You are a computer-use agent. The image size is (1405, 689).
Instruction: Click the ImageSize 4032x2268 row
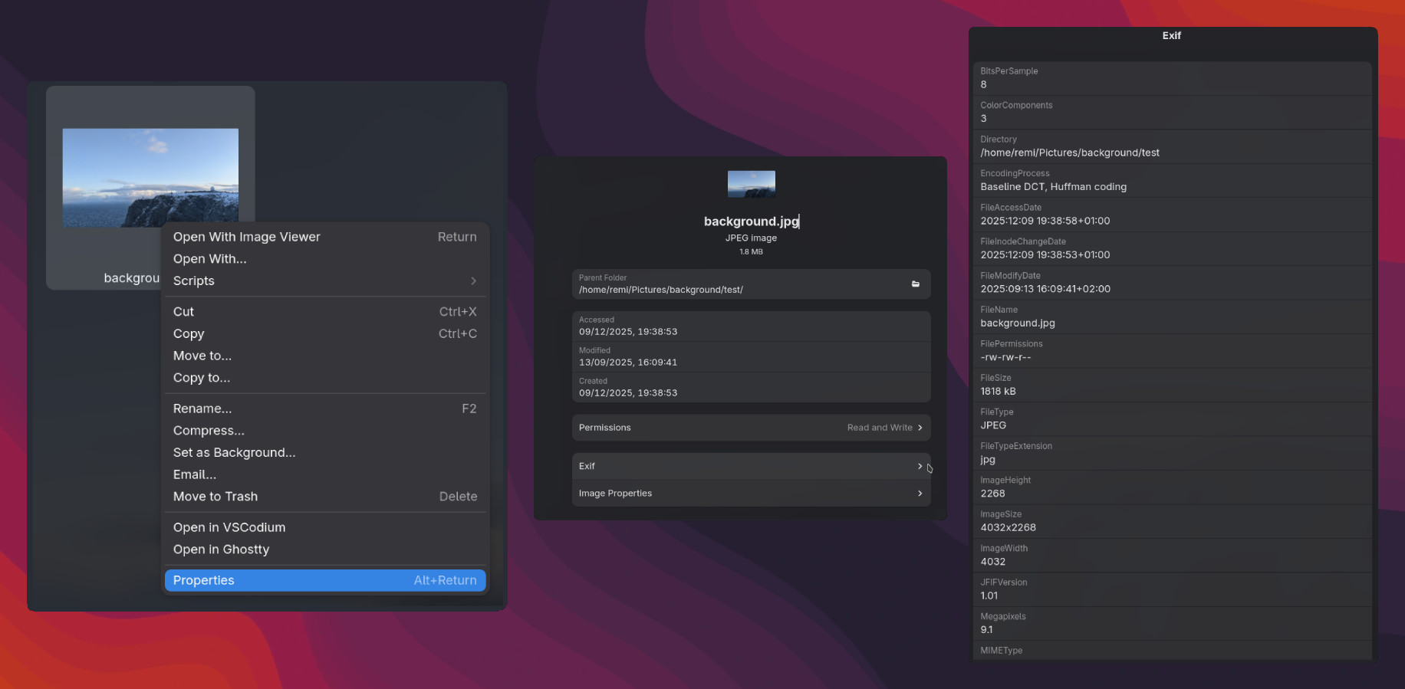click(1171, 521)
